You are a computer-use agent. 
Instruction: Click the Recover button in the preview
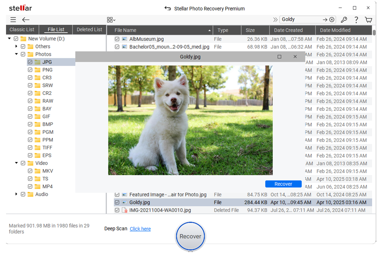click(x=283, y=184)
